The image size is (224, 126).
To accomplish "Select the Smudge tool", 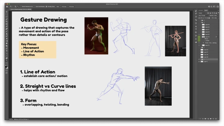I will pyautogui.click(x=7, y=44).
